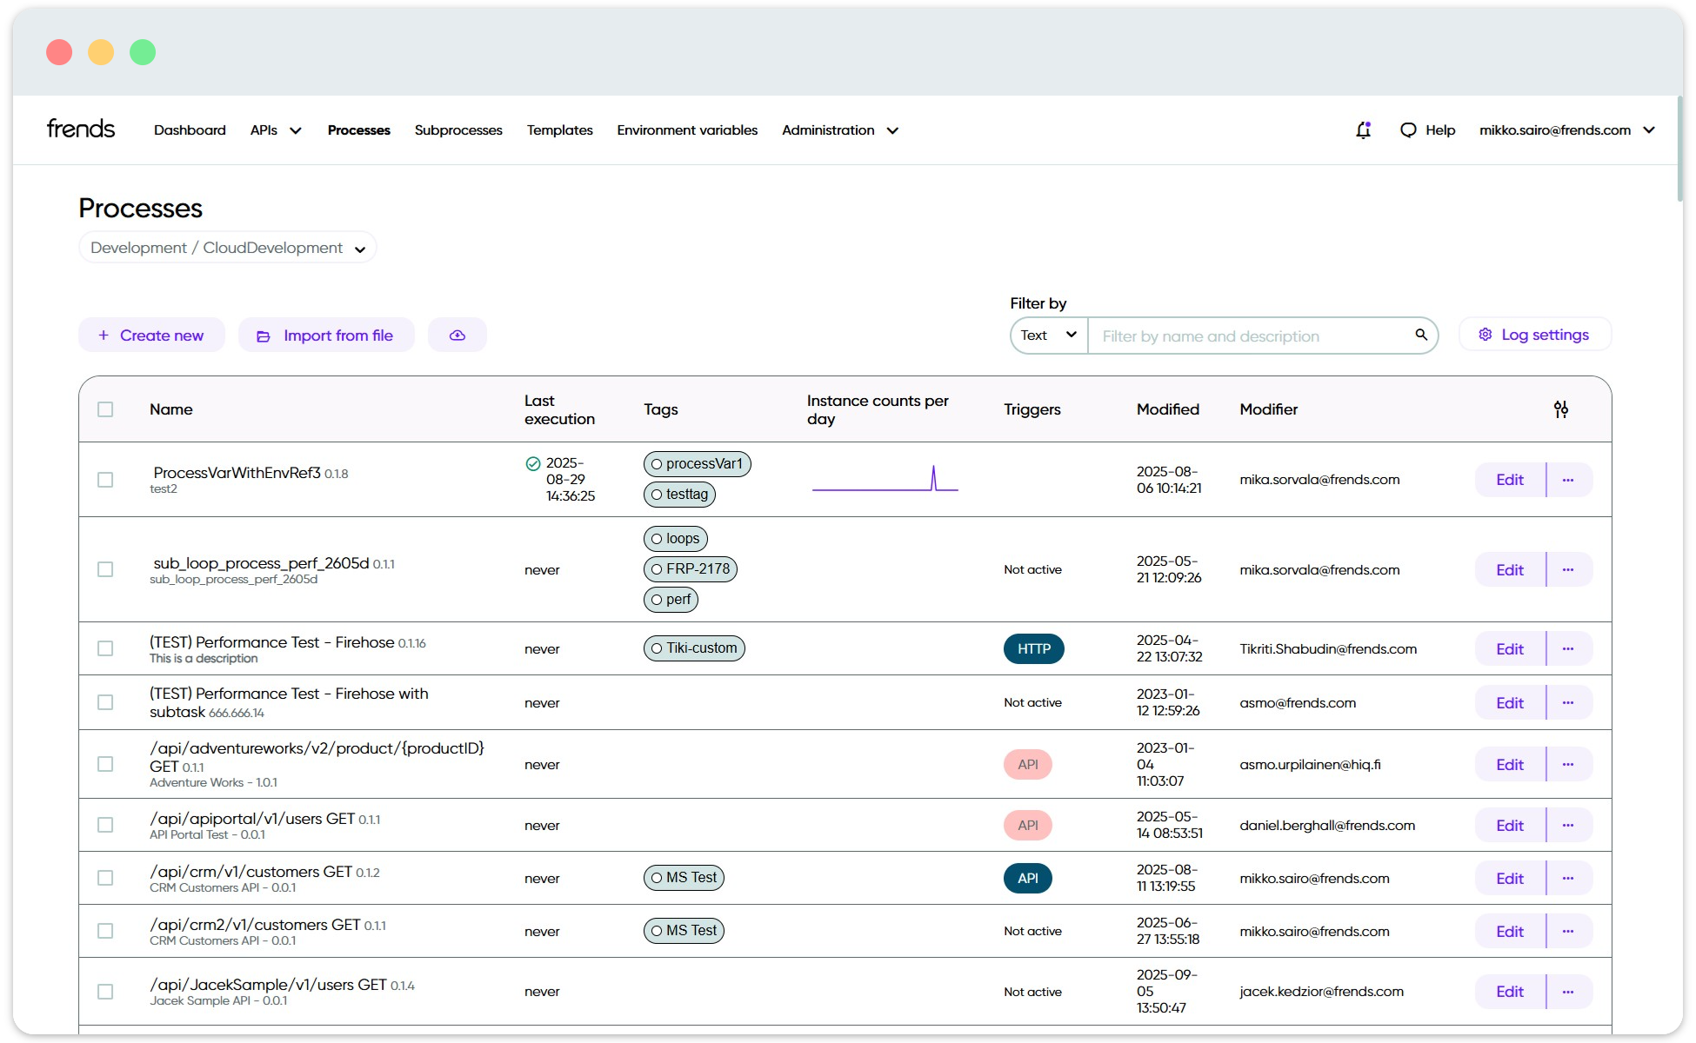This screenshot has width=1696, height=1043.
Task: Click the filter by name input field
Action: pyautogui.click(x=1252, y=336)
